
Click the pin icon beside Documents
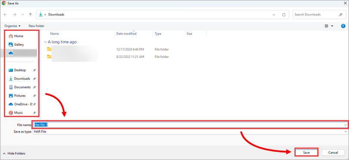point(34,88)
